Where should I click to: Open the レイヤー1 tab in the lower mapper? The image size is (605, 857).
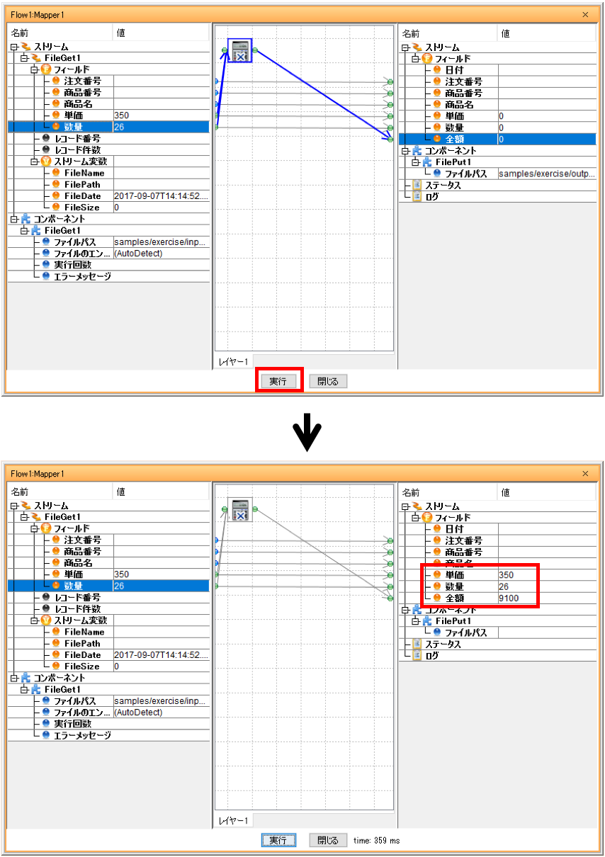tap(233, 820)
